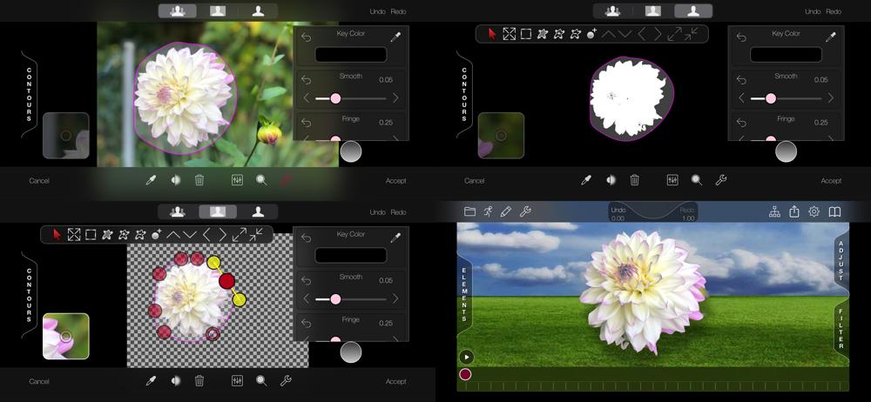Click the magnifier icon under the garden photo
The width and height of the screenshot is (871, 402).
pyautogui.click(x=261, y=180)
